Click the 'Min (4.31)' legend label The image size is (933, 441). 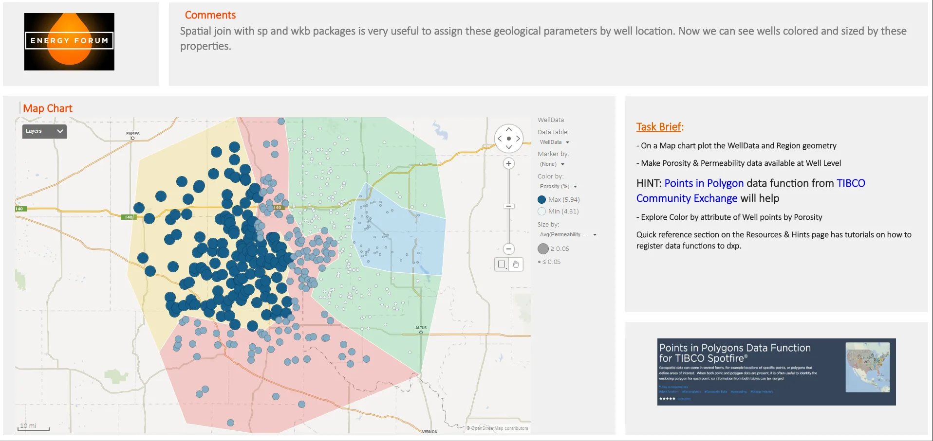[563, 212]
